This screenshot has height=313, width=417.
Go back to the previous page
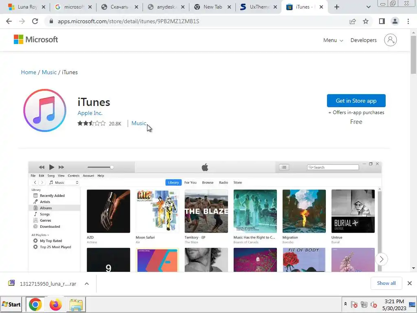click(x=9, y=21)
